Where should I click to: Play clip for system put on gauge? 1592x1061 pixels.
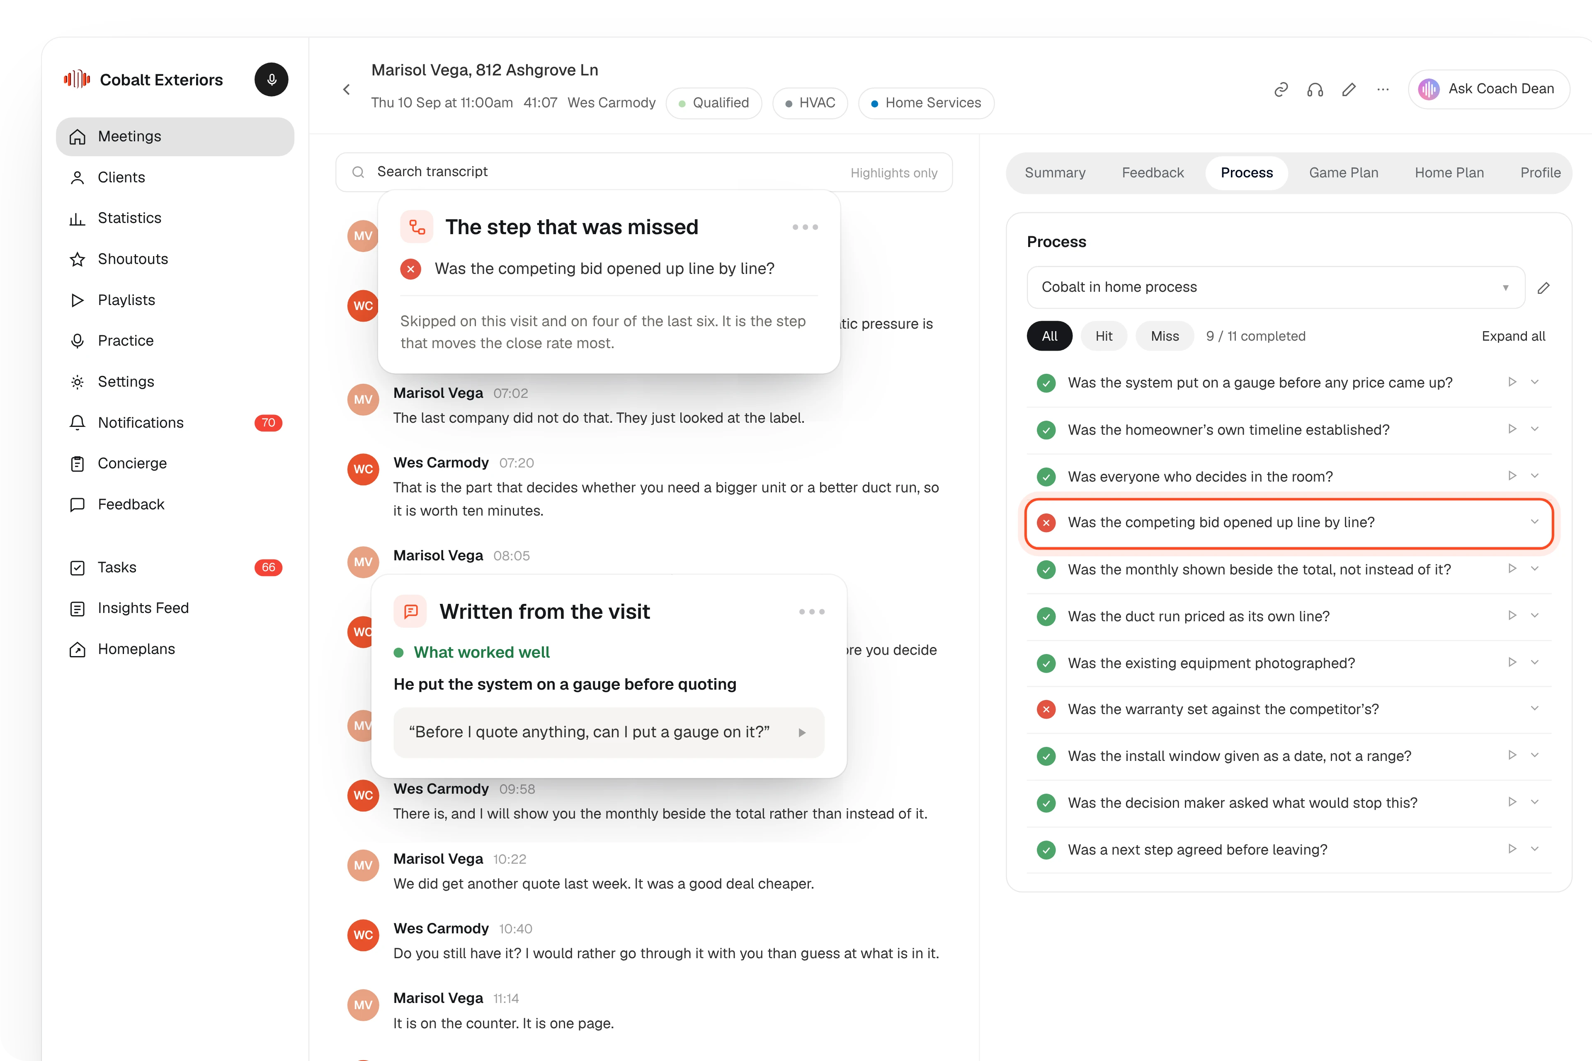pos(1512,382)
